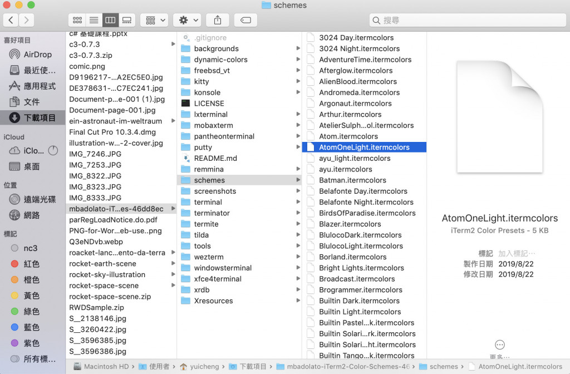Expand the konsole folder arrow
This screenshot has height=374, width=570.
[298, 92]
